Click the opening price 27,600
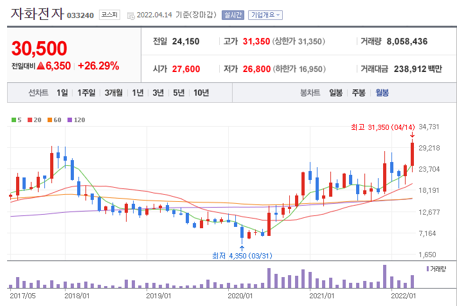457x306 pixels. point(186,69)
